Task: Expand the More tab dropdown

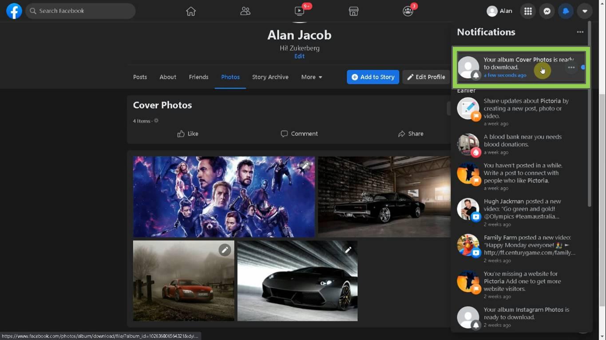Action: pos(312,77)
